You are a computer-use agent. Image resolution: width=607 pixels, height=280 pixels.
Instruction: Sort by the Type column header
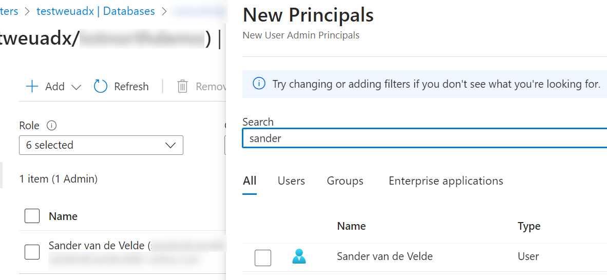click(529, 226)
